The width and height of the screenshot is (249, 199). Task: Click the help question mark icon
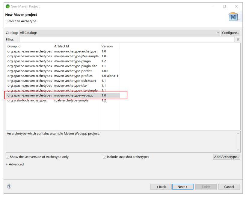9,186
